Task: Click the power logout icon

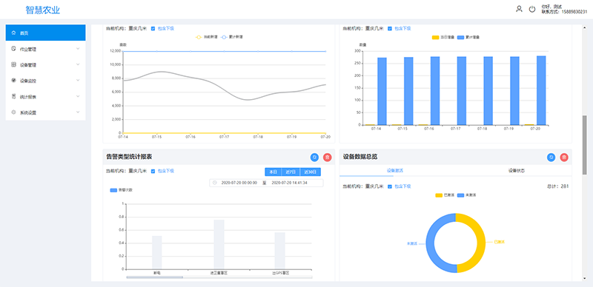Action: 532,9
